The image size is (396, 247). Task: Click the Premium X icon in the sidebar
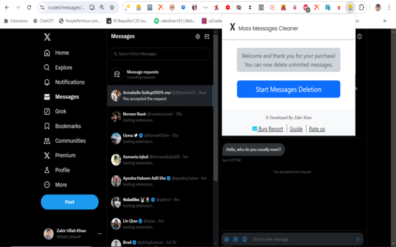coord(47,156)
